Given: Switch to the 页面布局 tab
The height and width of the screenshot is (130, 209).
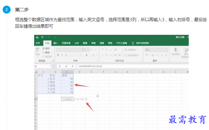Looking at the screenshot, I should [66, 43].
